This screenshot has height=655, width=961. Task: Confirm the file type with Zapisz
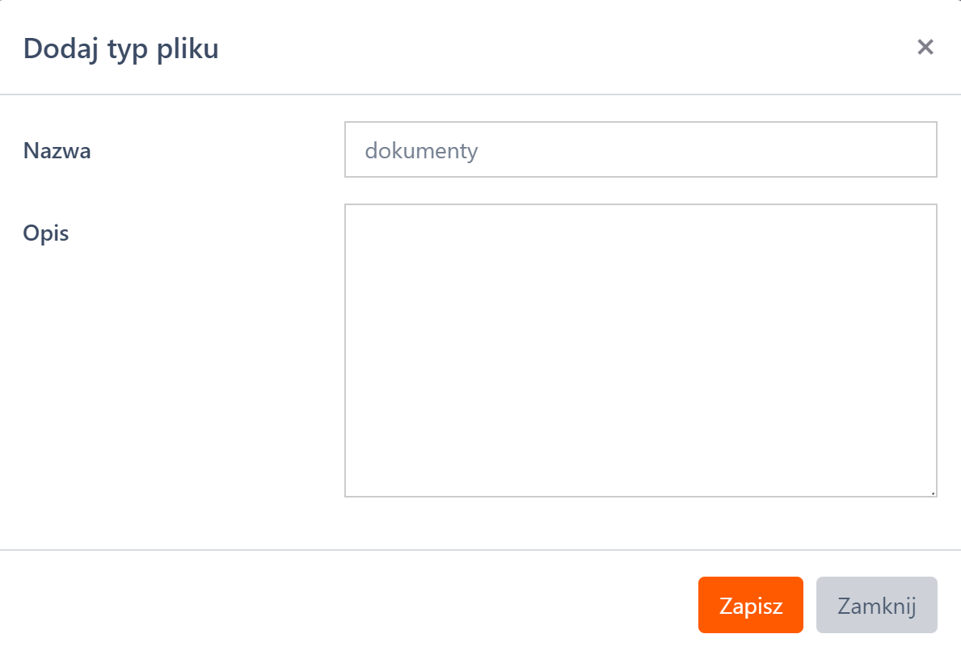[750, 604]
